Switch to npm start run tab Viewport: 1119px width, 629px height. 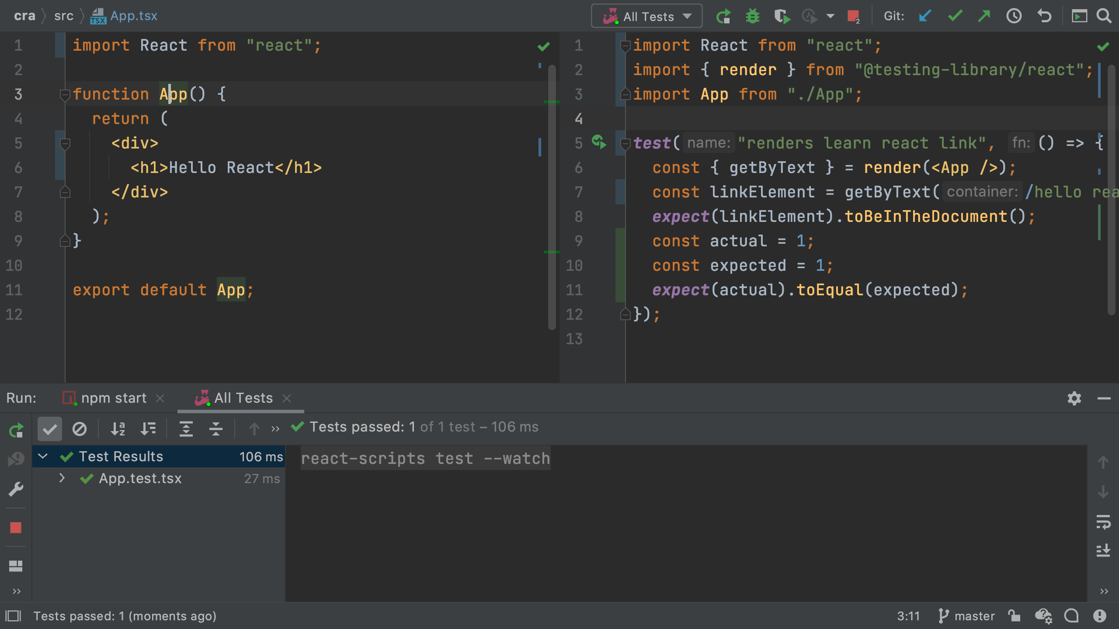[113, 398]
